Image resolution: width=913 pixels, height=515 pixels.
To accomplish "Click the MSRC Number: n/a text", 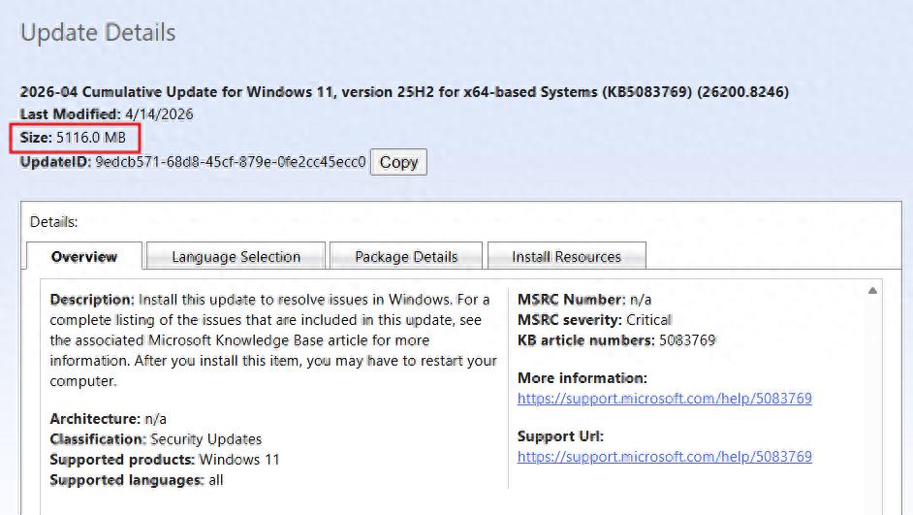I will [584, 300].
